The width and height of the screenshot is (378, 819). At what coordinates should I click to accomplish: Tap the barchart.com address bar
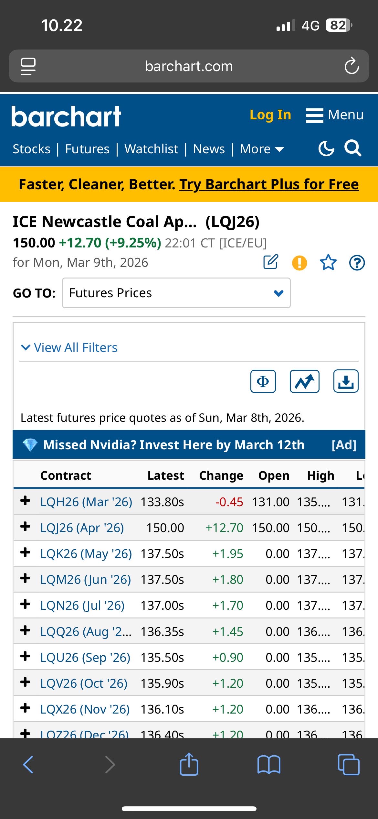pos(189,66)
